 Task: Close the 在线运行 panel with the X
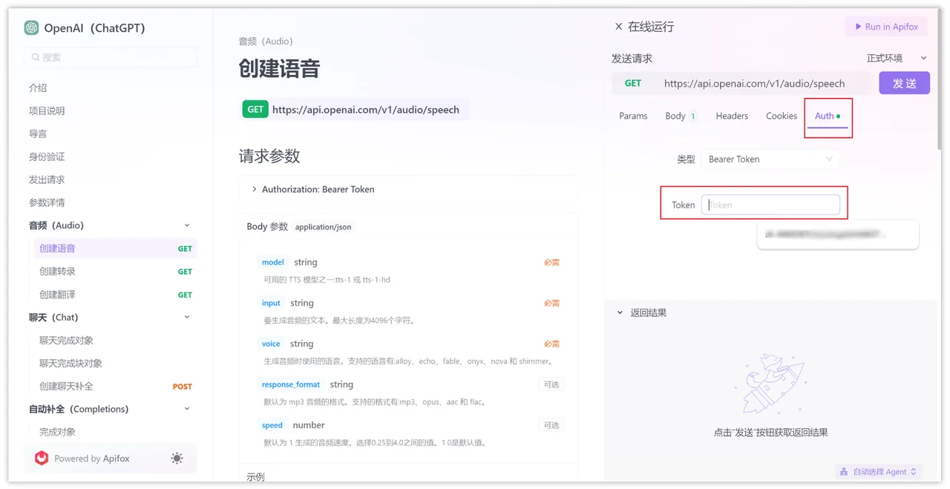coord(618,26)
